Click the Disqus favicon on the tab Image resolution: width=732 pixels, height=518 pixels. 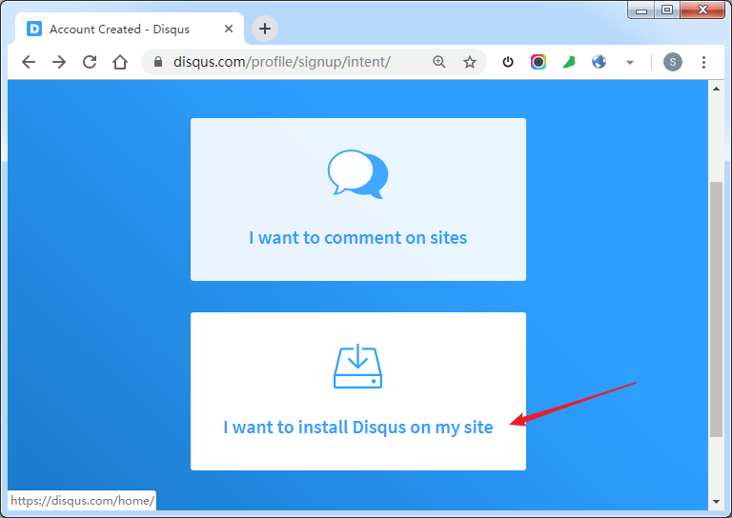34,29
